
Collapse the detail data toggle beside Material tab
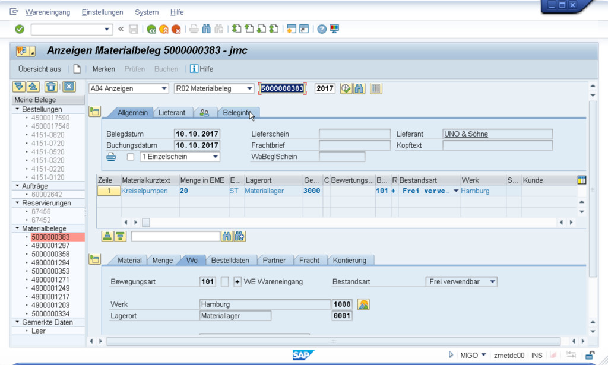click(x=94, y=259)
